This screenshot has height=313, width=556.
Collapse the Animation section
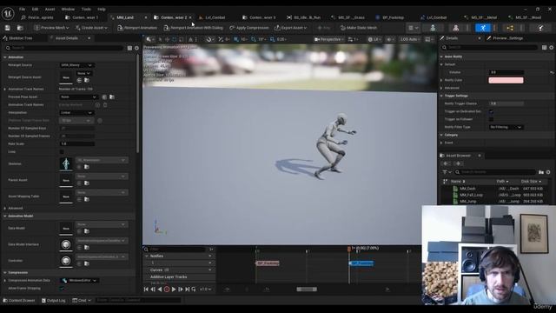[x=5, y=57]
